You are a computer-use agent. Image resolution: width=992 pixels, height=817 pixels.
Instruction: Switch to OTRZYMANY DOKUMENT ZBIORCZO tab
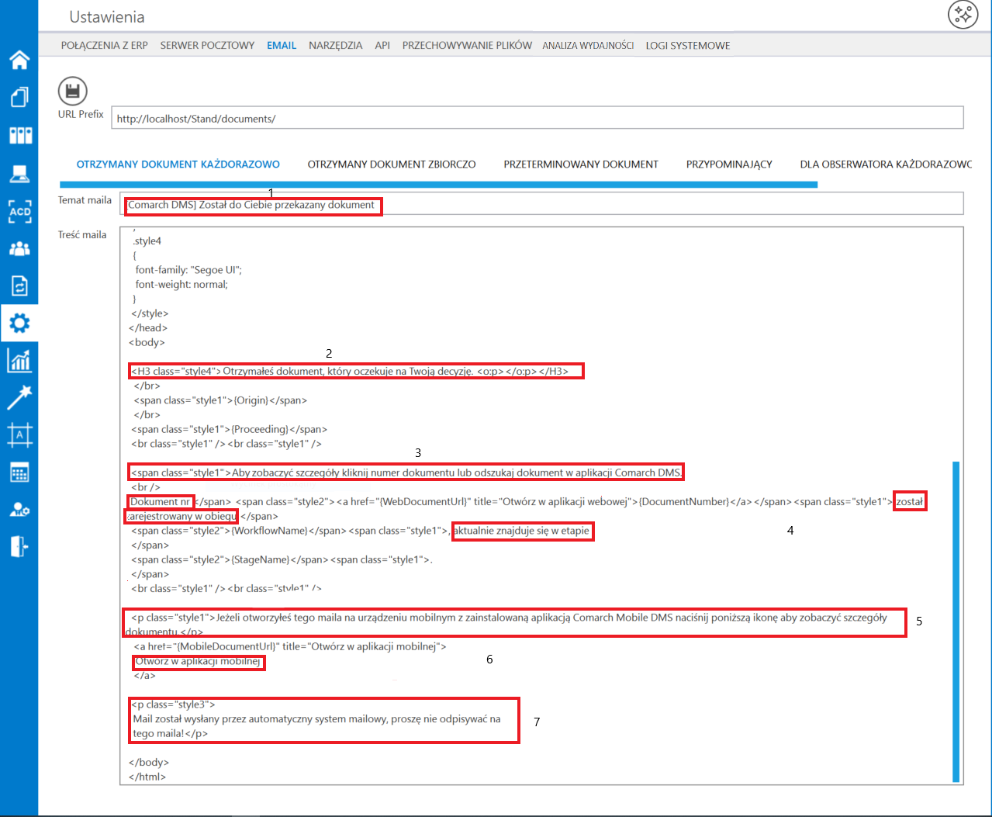pyautogui.click(x=392, y=164)
